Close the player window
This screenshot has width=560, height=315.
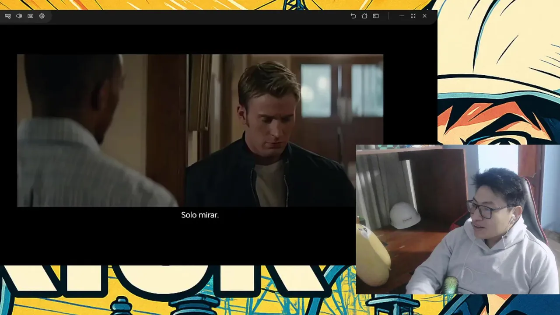tap(424, 16)
